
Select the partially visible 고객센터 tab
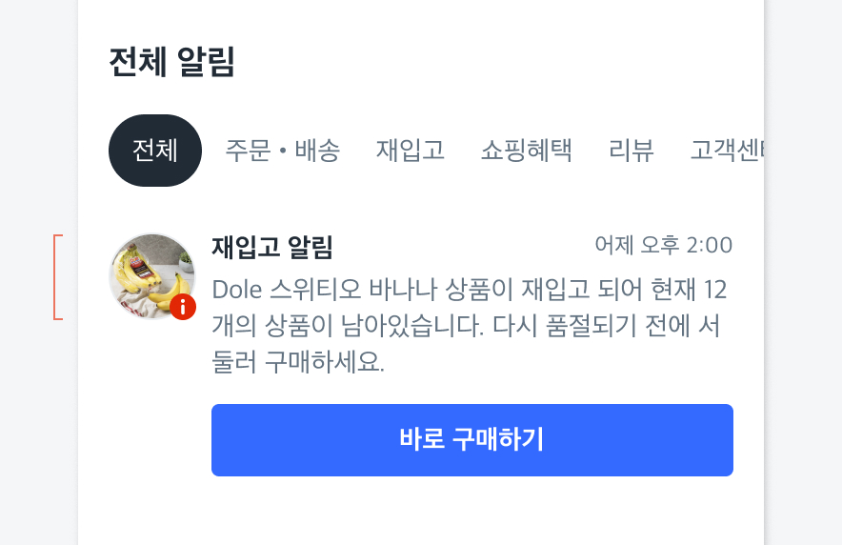[x=728, y=151]
